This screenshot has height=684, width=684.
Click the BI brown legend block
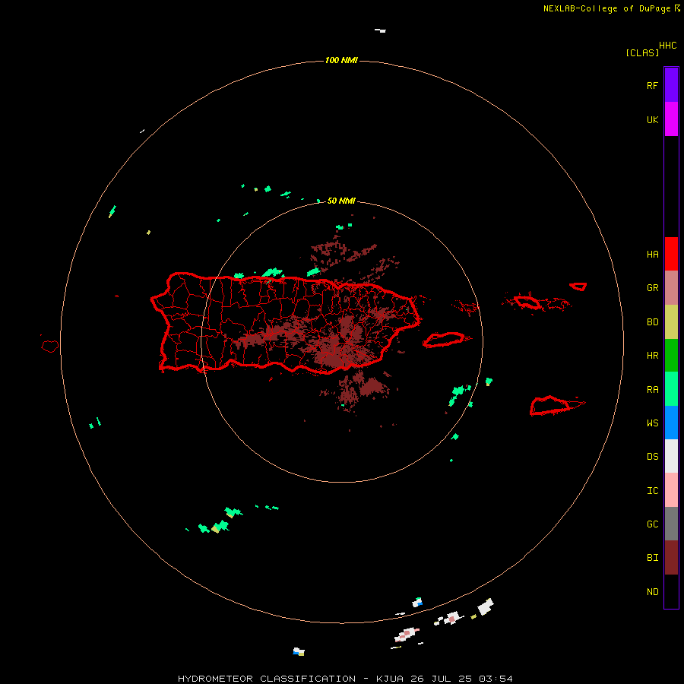click(671, 558)
